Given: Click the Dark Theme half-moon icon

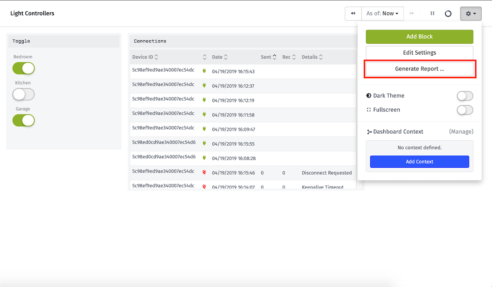Looking at the screenshot, I should [369, 96].
